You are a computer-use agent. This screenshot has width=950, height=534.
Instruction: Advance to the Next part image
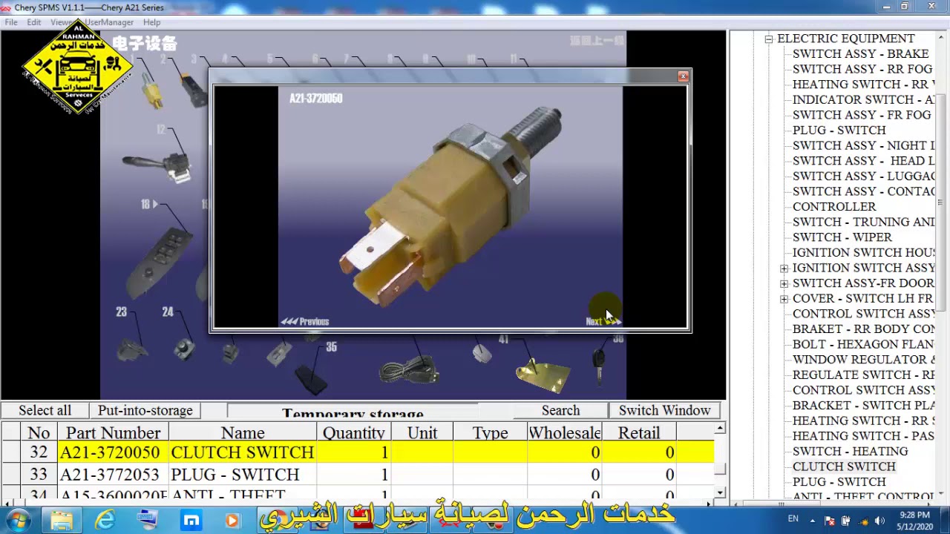(603, 321)
